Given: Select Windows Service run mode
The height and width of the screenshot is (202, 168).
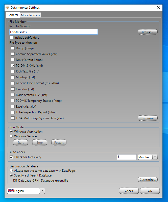Looking at the screenshot, I should tap(11, 136).
